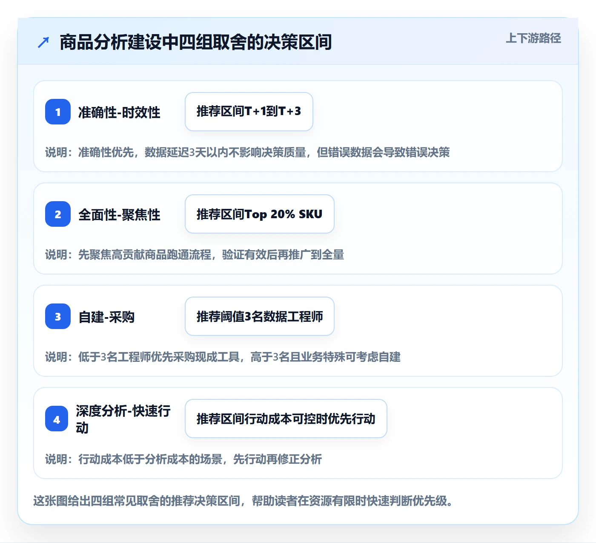
Task: Click the number 4 badge for 深度分析-快速行动
Action: [x=57, y=419]
